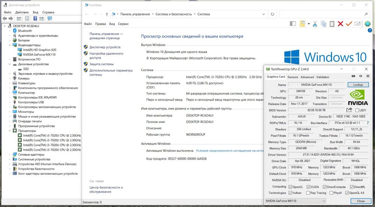375x207 pixels.
Task: Click the Close button in GPU-Z
Action: (361, 201)
